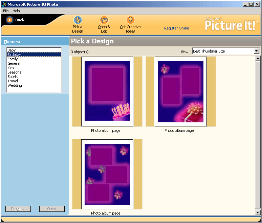
Task: Select the single-frame birthday candles album page
Action: [x=107, y=91]
